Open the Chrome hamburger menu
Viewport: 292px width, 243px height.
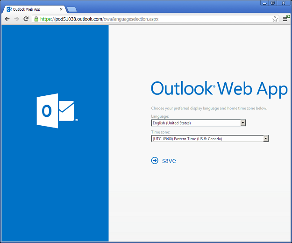click(x=285, y=19)
